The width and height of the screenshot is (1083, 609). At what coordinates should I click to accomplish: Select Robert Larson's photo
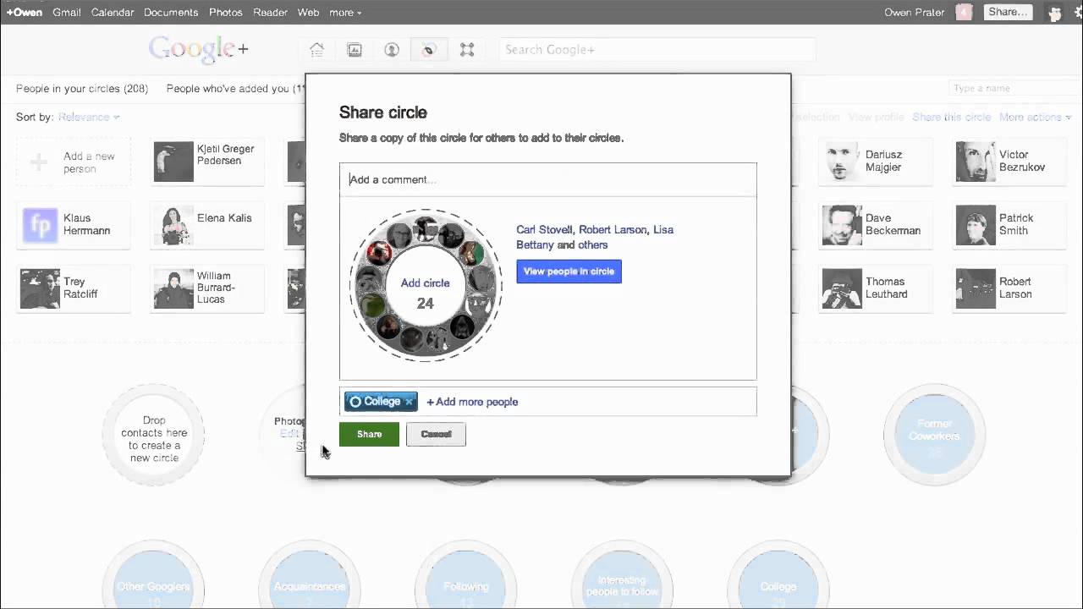[976, 288]
